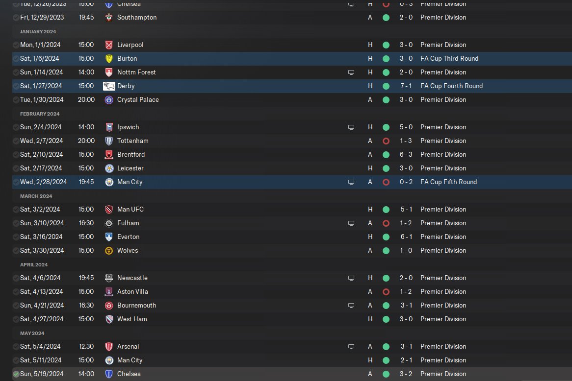This screenshot has height=381, width=572.
Task: Collapse the JANUARY 2024 month header
Action: coord(38,32)
